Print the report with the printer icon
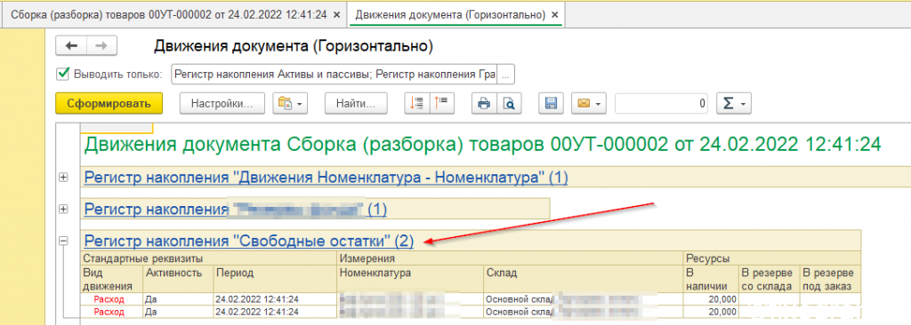The width and height of the screenshot is (911, 325). (x=483, y=104)
